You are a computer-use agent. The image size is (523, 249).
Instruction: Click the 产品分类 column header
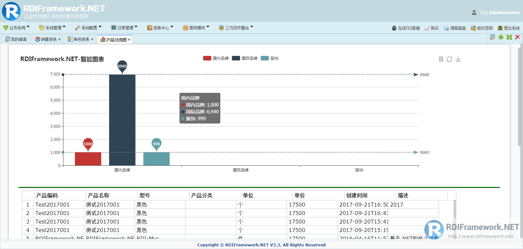(x=215, y=195)
